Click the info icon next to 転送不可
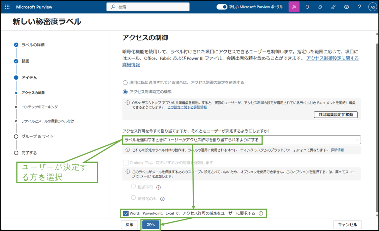 point(159,187)
